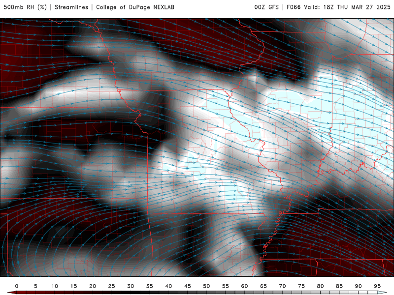This screenshot has height=295, width=394.
Task: Click the colorbar label "45"
Action: (188, 286)
